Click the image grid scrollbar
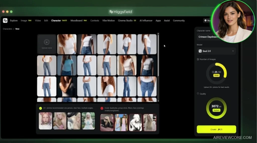257x143 pixels. 158,55
